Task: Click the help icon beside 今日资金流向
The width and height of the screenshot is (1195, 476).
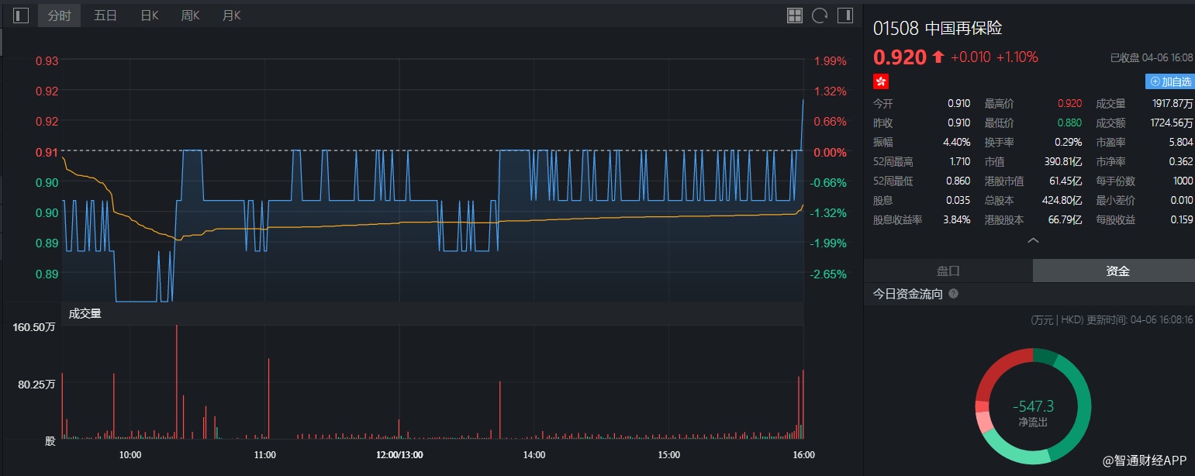Action: (954, 295)
